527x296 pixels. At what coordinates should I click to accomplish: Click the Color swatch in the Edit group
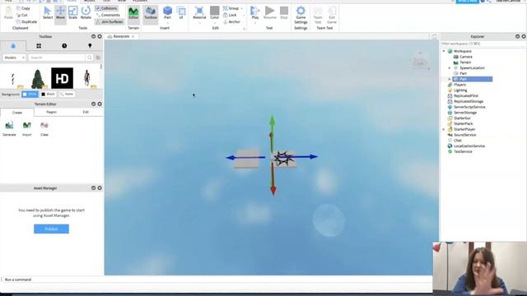click(x=214, y=13)
